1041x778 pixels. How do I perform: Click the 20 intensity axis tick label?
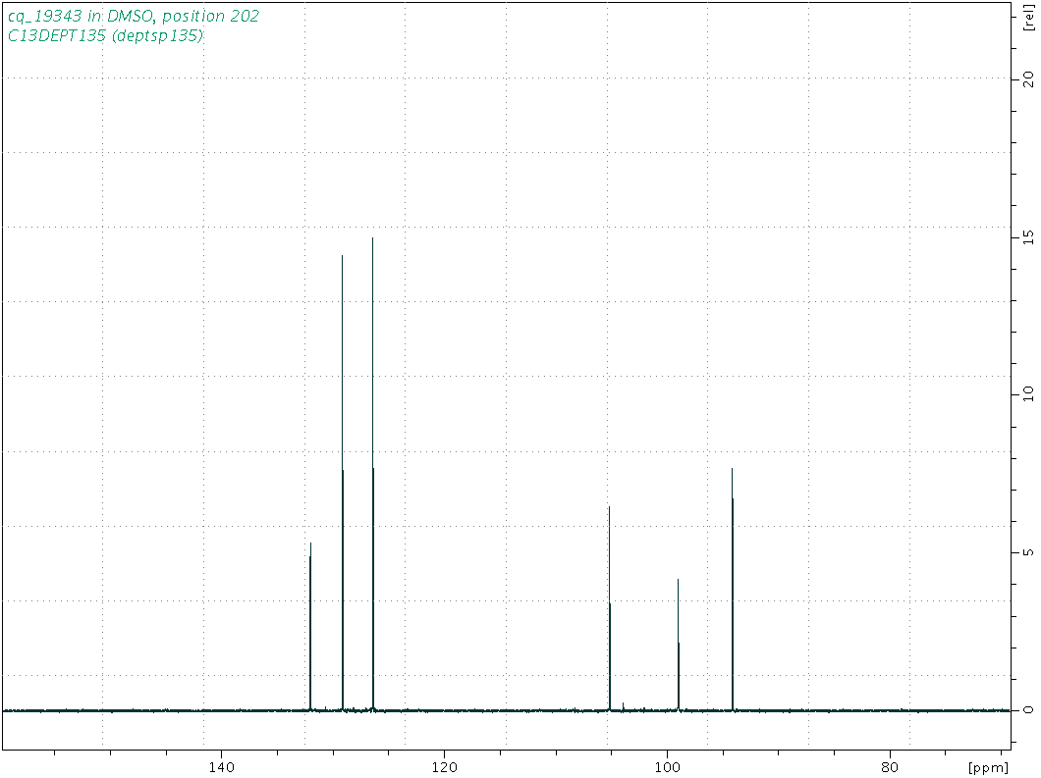(1028, 78)
